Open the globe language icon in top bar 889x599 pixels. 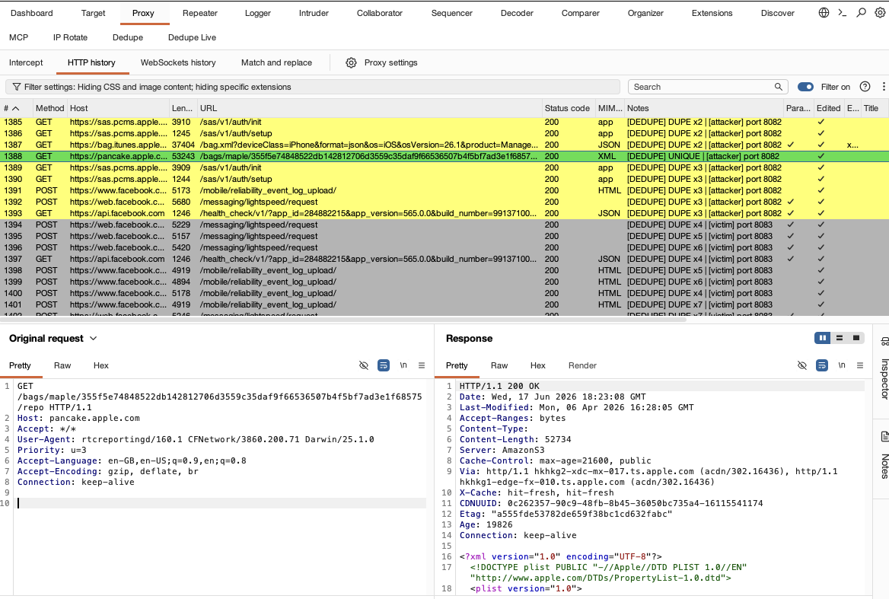click(x=824, y=12)
